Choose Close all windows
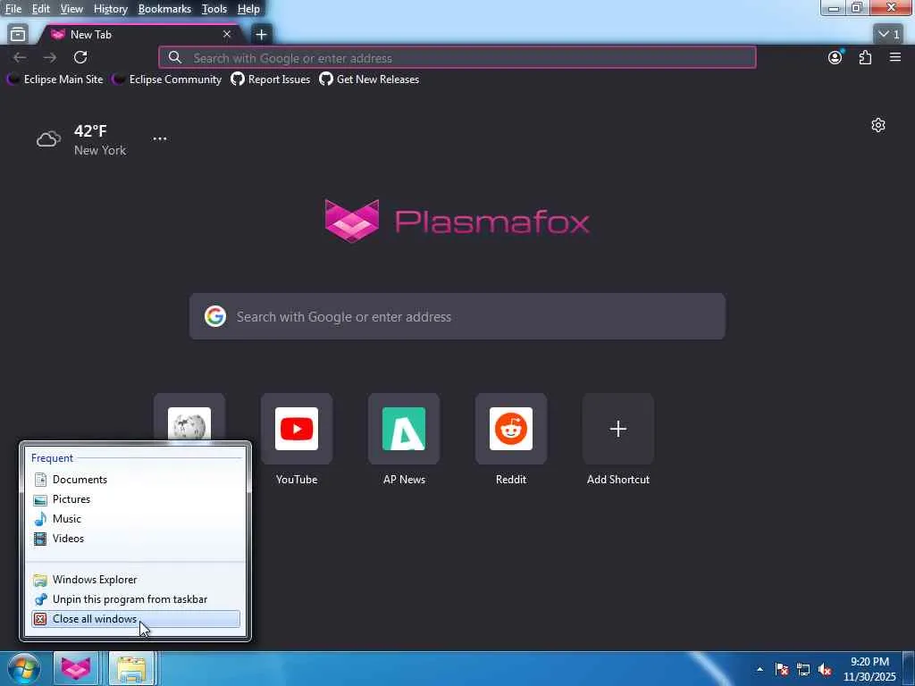This screenshot has width=915, height=686. [x=136, y=619]
